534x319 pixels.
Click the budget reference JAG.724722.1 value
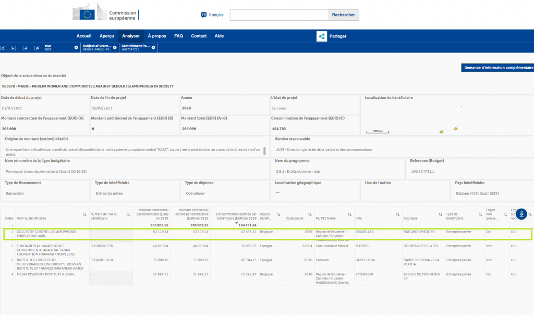click(x=422, y=172)
